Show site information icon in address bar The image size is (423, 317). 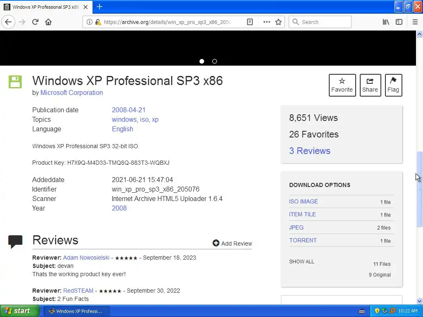tap(89, 22)
